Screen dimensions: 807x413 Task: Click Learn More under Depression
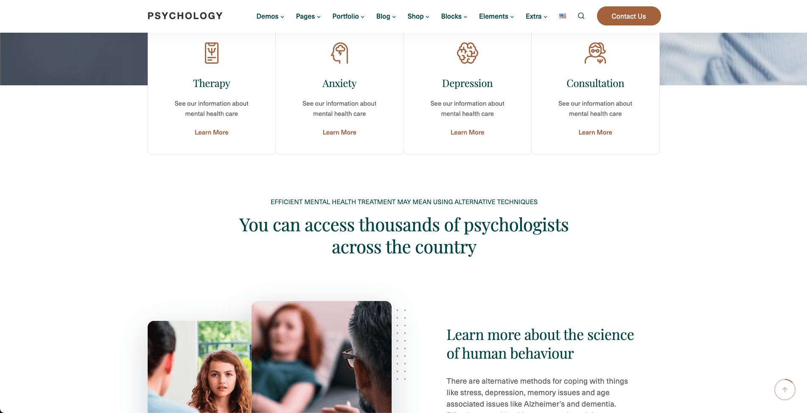click(468, 132)
